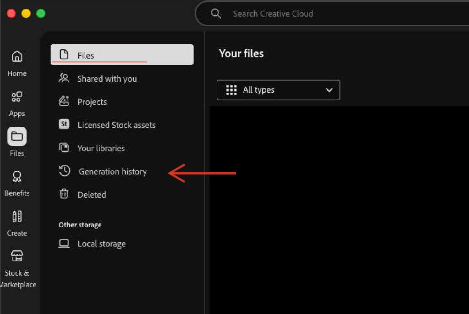Open the Create tools icon

[17, 216]
